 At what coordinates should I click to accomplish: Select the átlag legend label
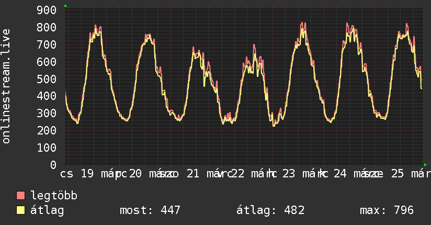(x=47, y=210)
